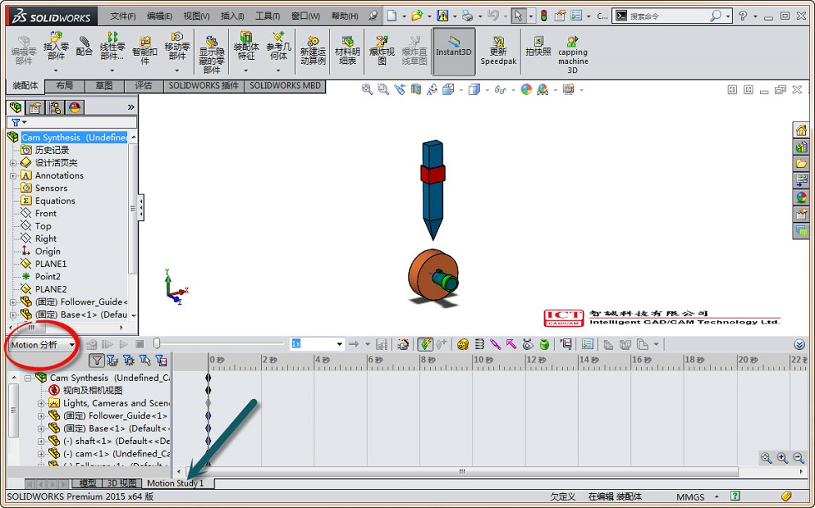Image resolution: width=815 pixels, height=508 pixels.
Task: Open Motion Study Properties
Action: coord(588,344)
